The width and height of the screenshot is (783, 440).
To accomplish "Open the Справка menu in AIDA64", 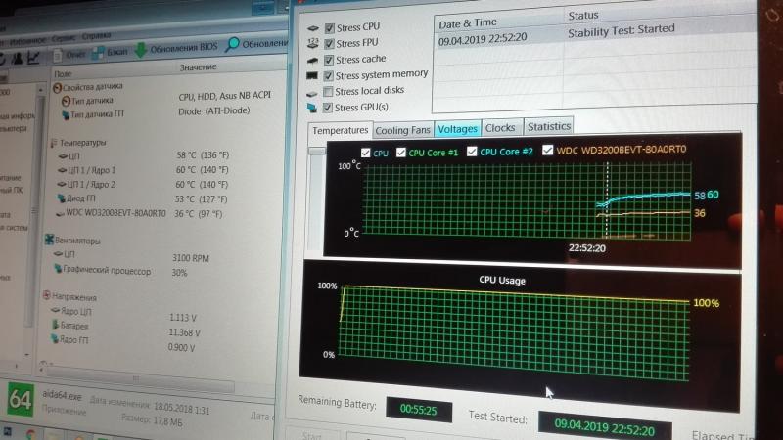I will 96,36.
